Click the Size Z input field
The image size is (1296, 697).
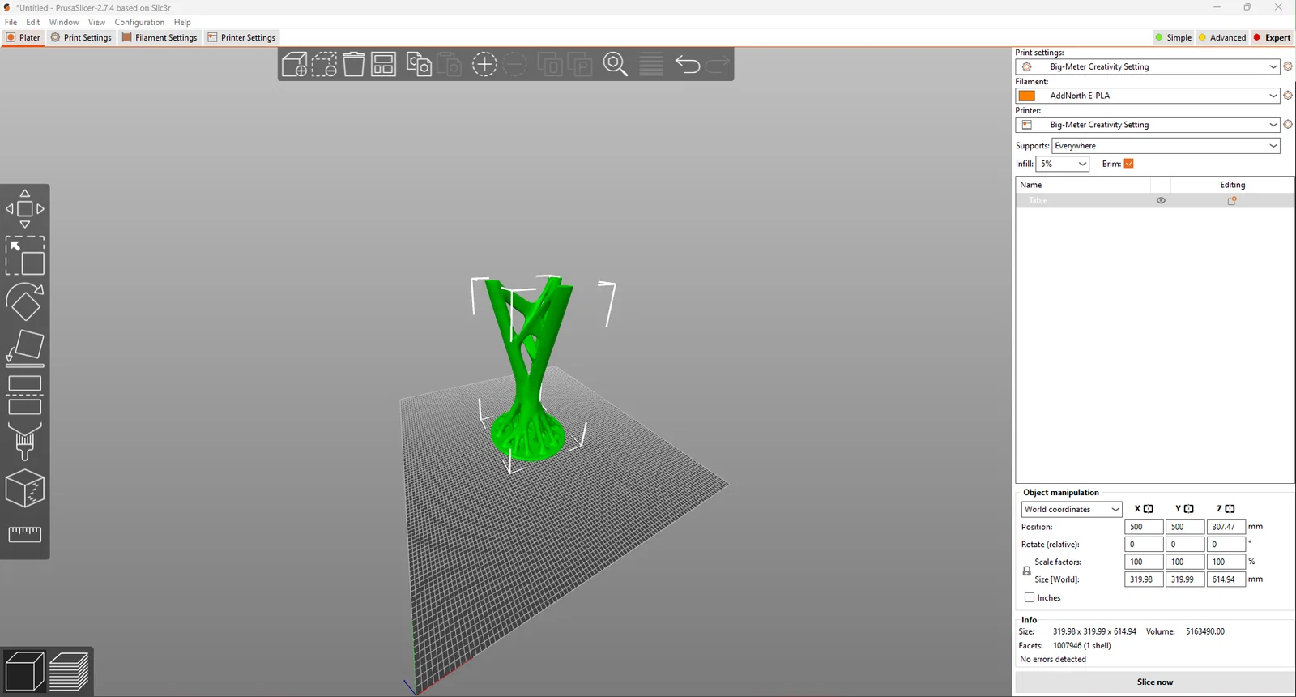tap(1226, 579)
